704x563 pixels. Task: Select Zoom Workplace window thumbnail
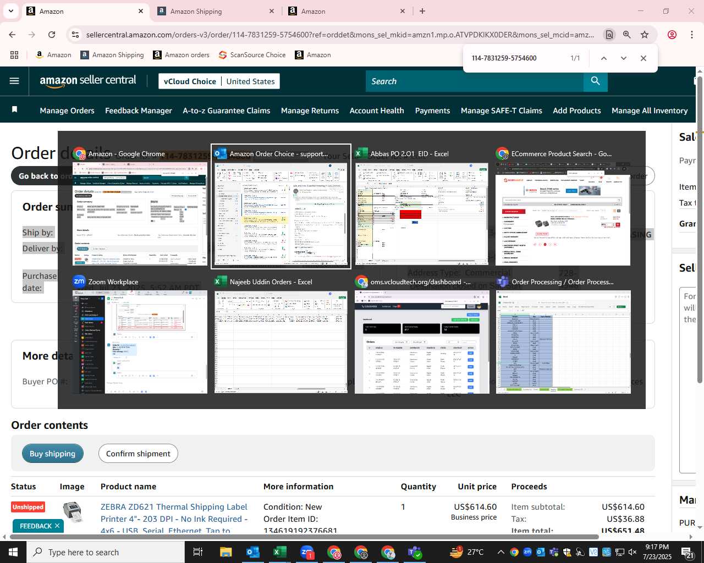point(140,334)
